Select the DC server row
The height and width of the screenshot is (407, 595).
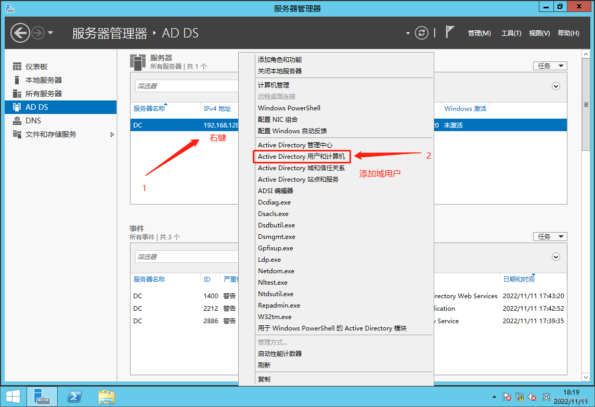(185, 125)
